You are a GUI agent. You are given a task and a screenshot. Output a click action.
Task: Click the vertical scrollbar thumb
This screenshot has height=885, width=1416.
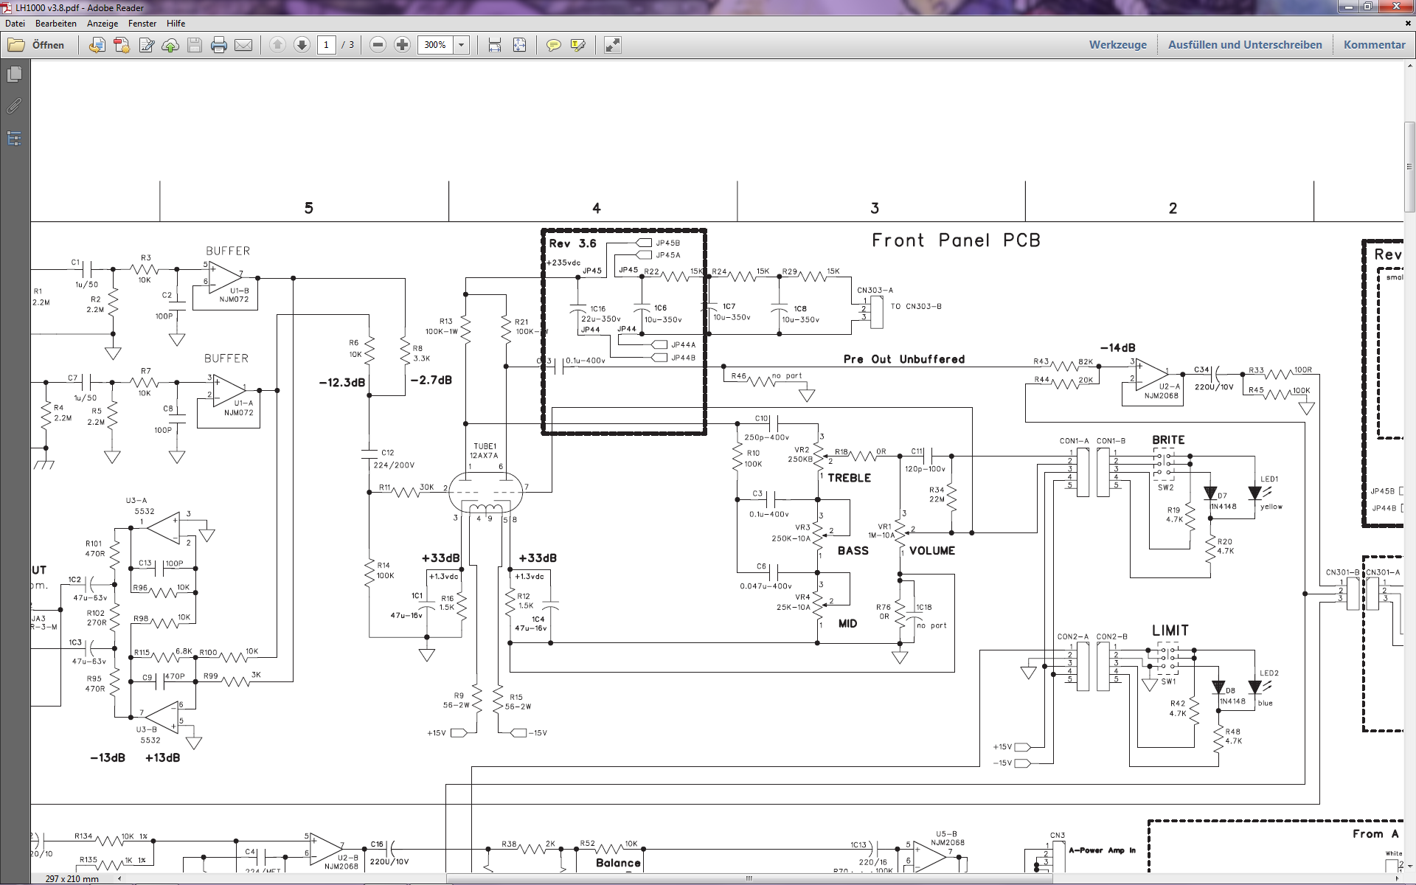(x=1409, y=167)
